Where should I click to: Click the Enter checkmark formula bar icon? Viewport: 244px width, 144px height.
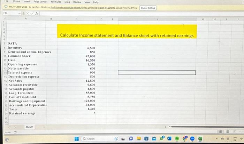click(x=32, y=13)
